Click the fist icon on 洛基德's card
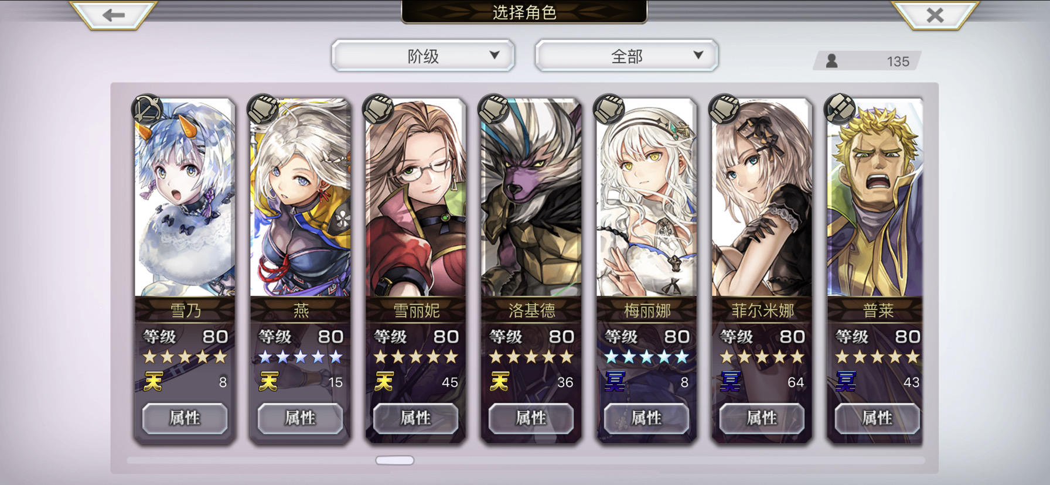This screenshot has height=485, width=1050. coord(493,109)
